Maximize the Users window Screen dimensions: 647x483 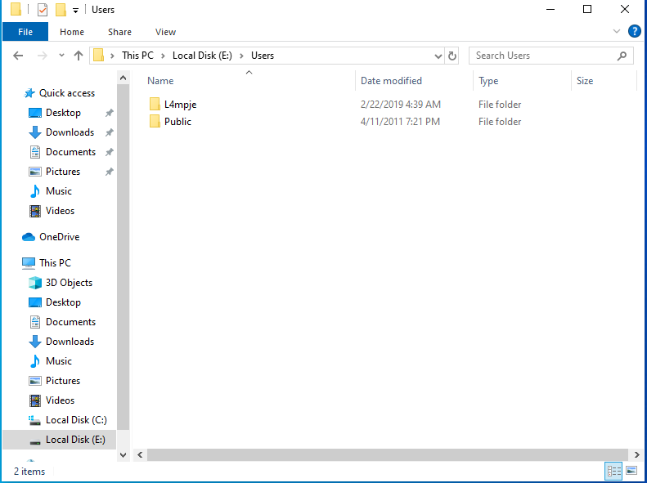coord(587,9)
